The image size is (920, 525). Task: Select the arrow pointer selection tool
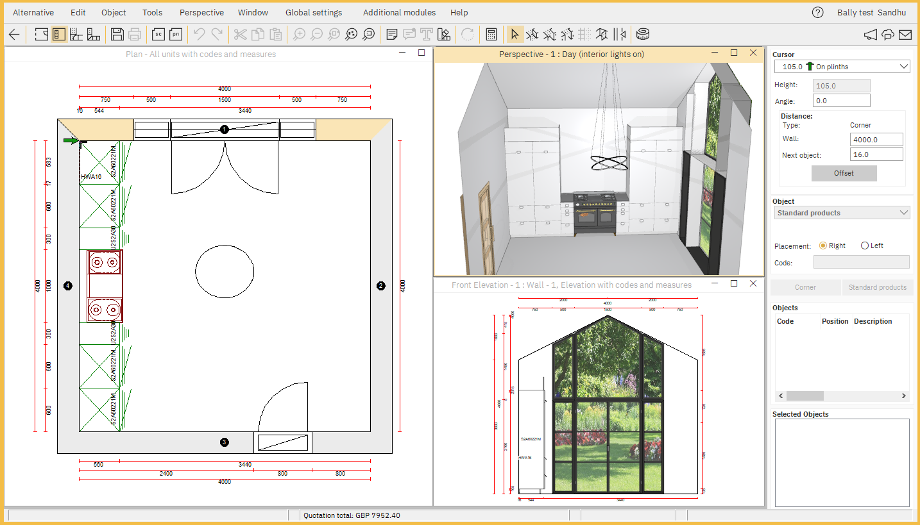[x=515, y=35]
